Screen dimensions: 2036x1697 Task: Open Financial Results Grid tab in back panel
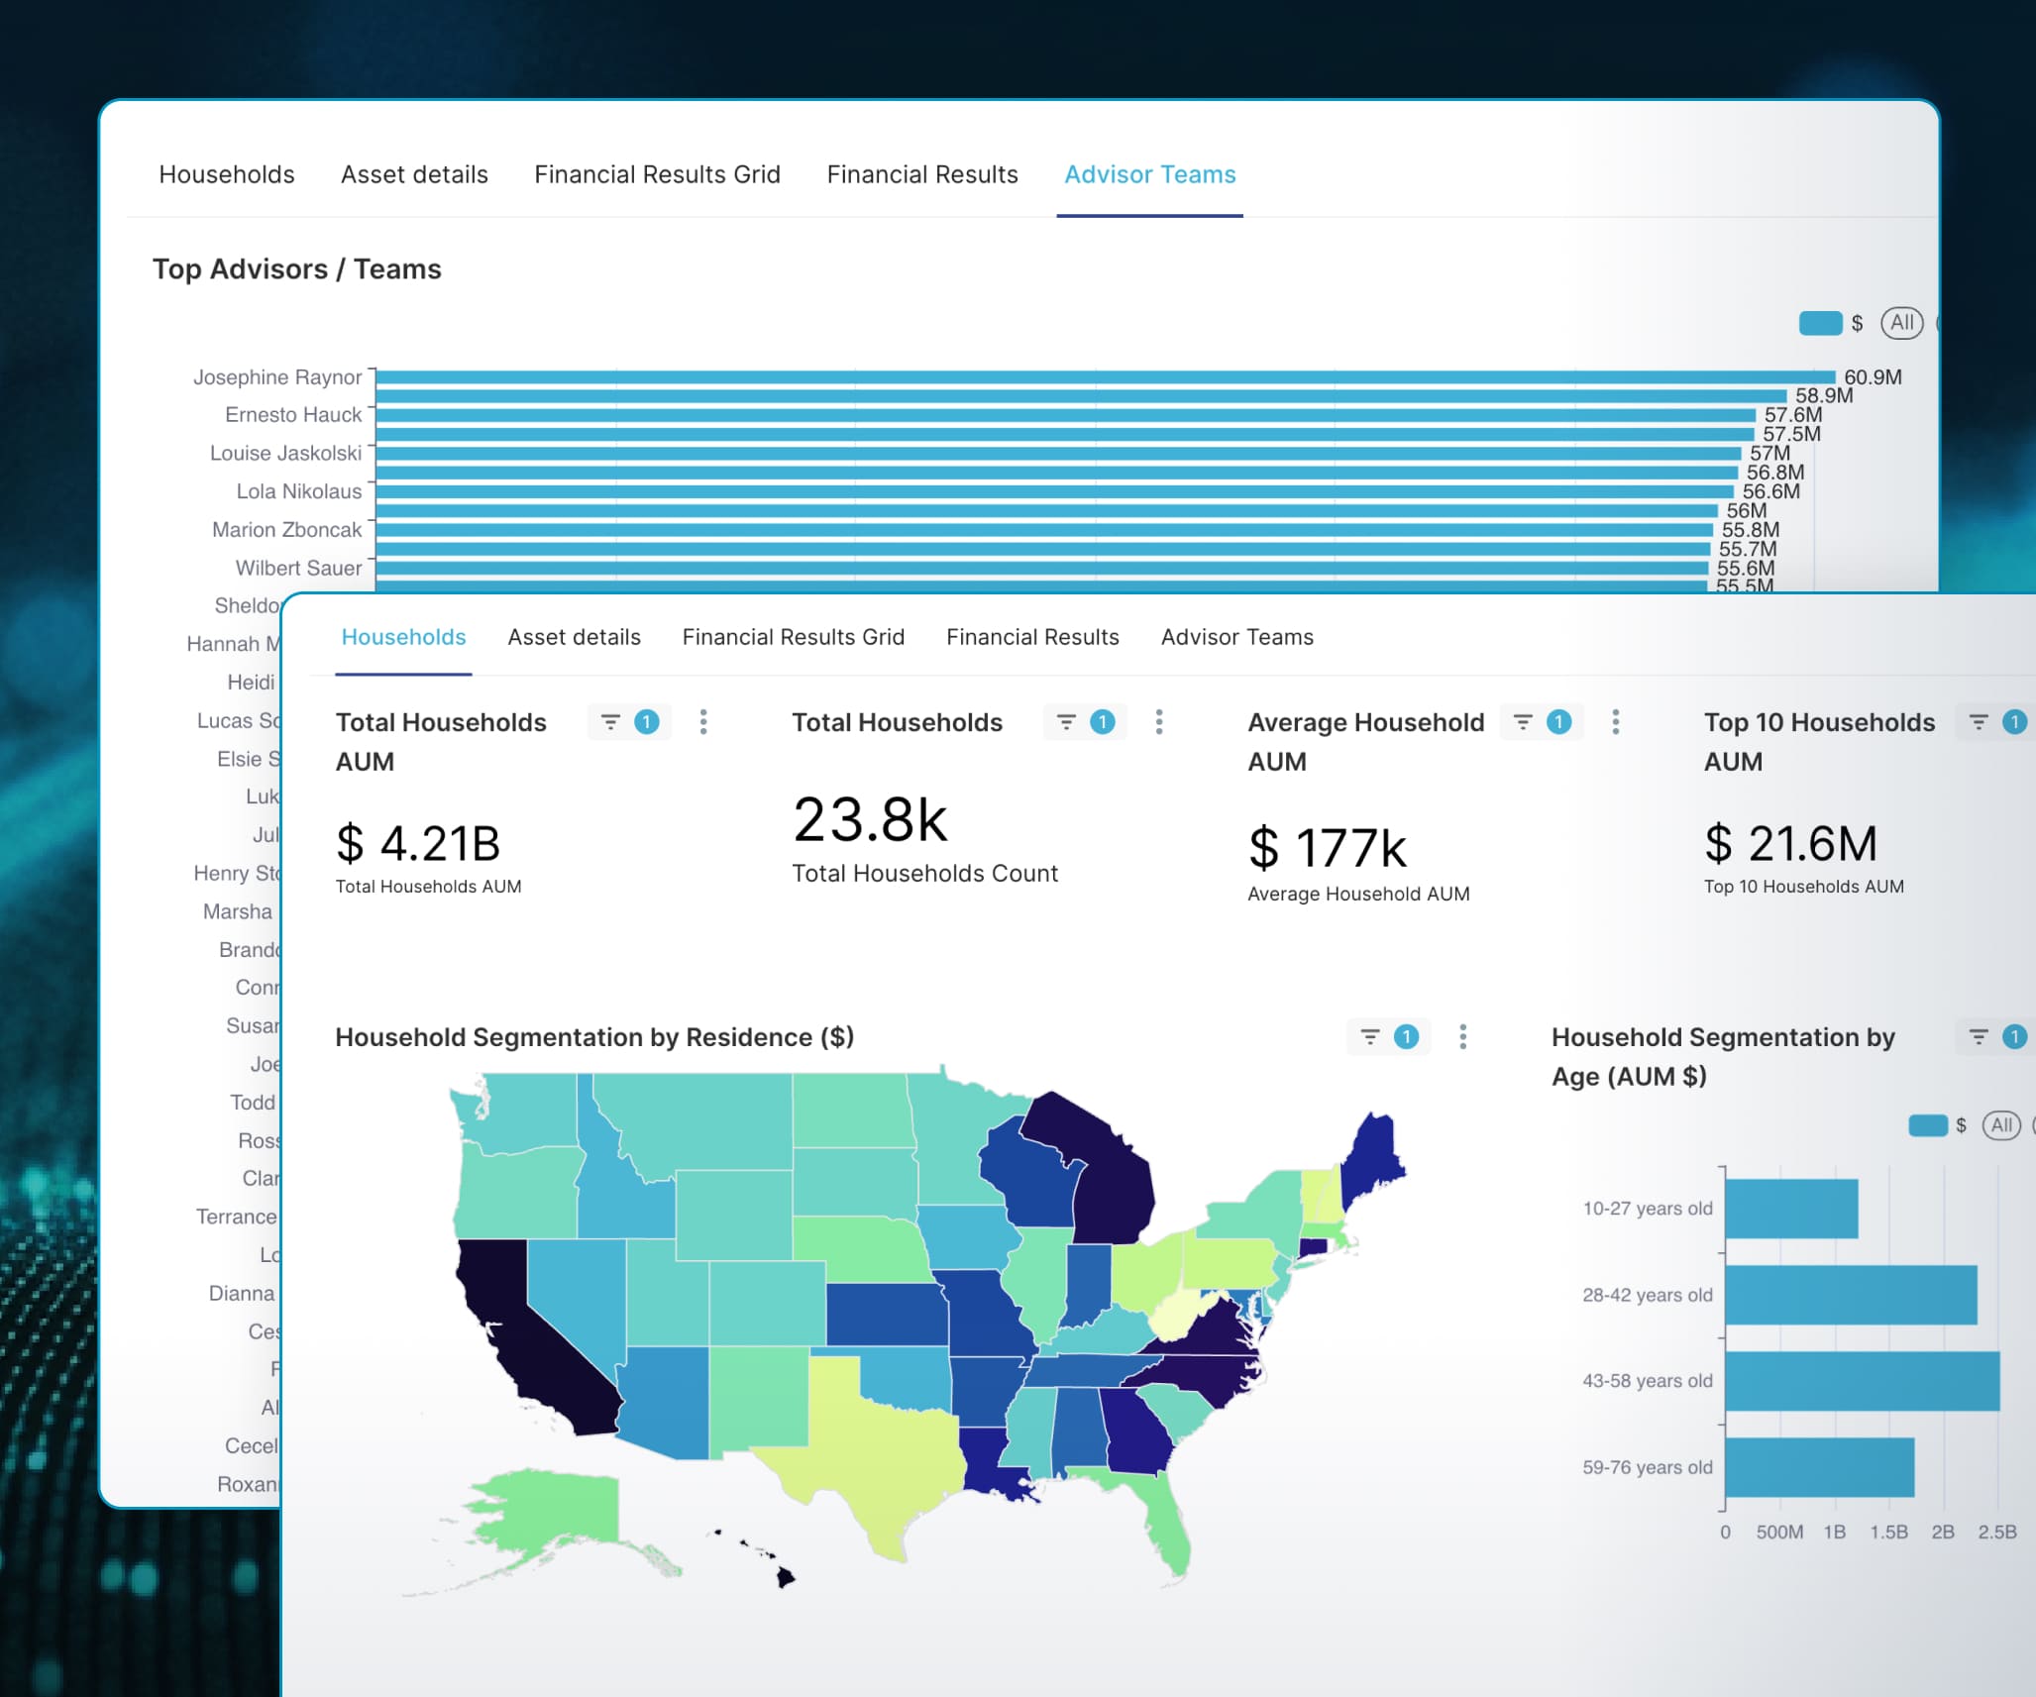657,174
